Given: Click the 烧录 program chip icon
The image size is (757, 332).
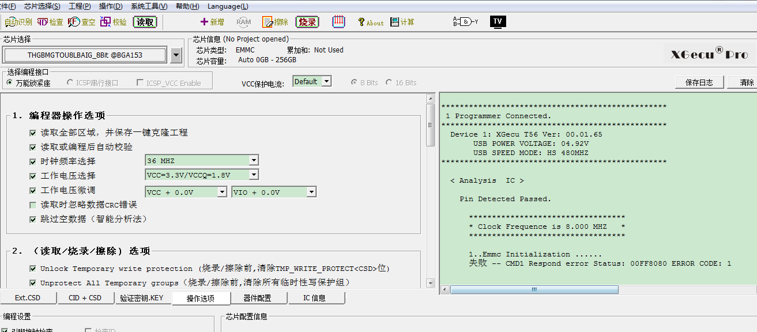Looking at the screenshot, I should [x=307, y=22].
